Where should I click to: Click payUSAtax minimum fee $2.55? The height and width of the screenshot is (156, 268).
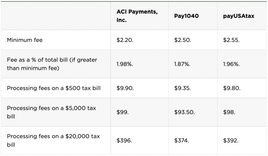(231, 40)
